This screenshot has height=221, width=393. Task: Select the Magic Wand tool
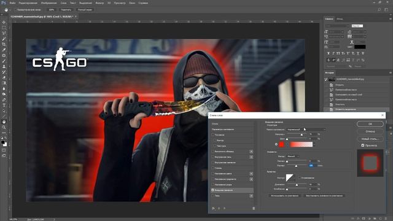[4, 39]
